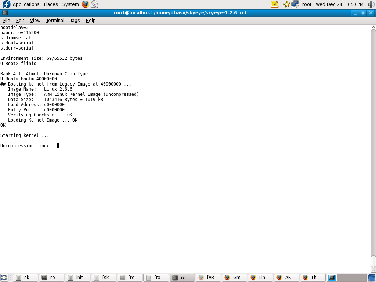Click the volume speaker icon
The image size is (376, 282).
(x=371, y=4)
